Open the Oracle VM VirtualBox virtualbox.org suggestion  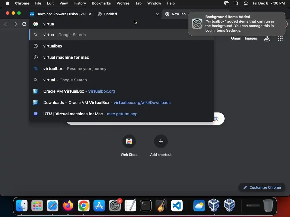coord(121,91)
